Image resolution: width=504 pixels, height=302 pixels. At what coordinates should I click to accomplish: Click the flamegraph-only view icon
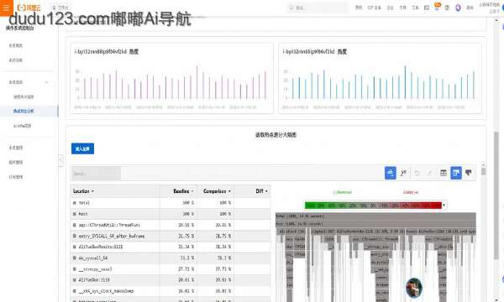(x=469, y=173)
